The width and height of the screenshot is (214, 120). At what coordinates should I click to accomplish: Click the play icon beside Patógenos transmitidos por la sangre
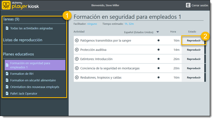77,41
